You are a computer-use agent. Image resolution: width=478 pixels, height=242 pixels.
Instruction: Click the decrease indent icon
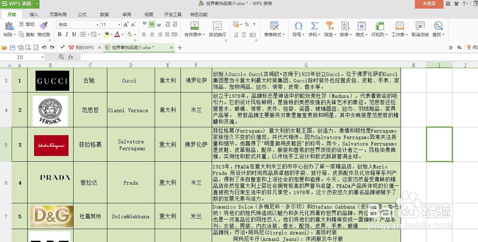pos(168,24)
